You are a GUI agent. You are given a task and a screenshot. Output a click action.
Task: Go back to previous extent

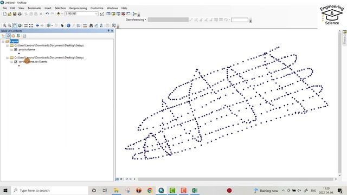click(x=37, y=25)
